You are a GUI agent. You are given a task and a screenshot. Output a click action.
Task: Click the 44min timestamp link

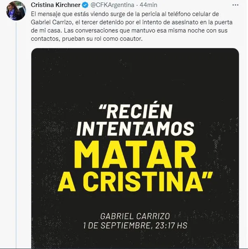click(x=148, y=5)
